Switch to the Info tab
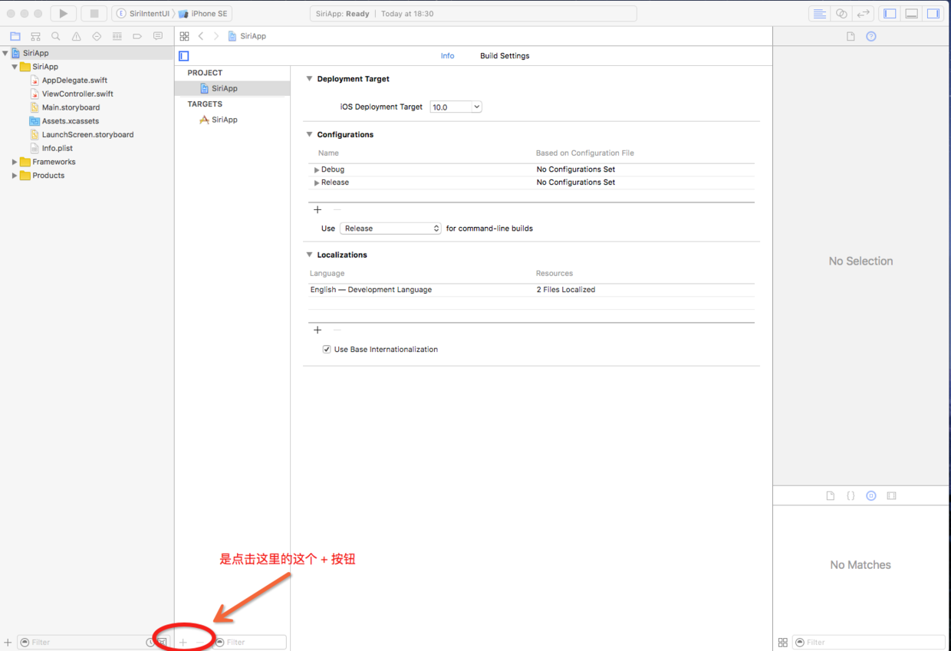This screenshot has width=951, height=651. (447, 56)
